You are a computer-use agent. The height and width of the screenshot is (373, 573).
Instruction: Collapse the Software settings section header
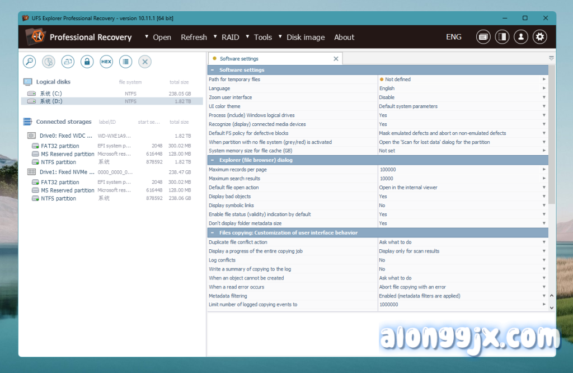click(212, 70)
